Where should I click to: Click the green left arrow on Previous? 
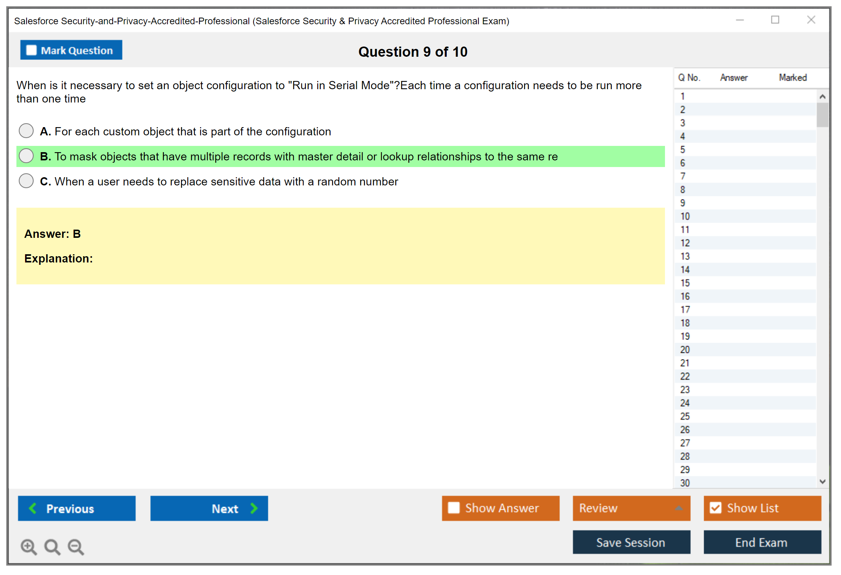click(33, 508)
